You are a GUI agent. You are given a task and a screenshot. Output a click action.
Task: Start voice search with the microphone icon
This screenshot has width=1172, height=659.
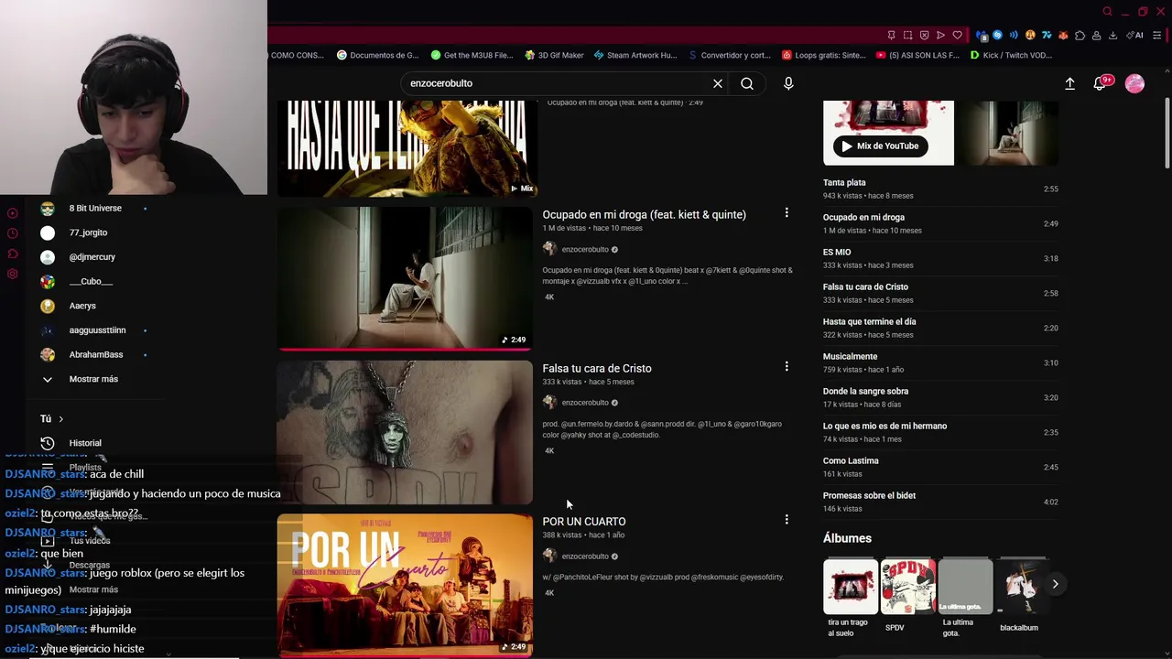(788, 83)
